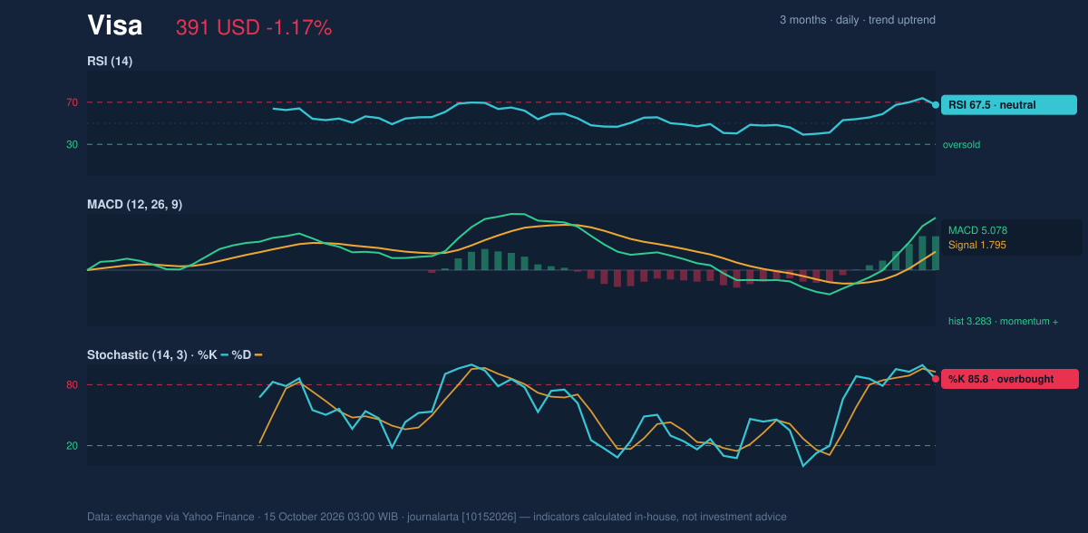
Task: Click the '3 months · daily · trend uptrend' label
Action: coord(858,20)
